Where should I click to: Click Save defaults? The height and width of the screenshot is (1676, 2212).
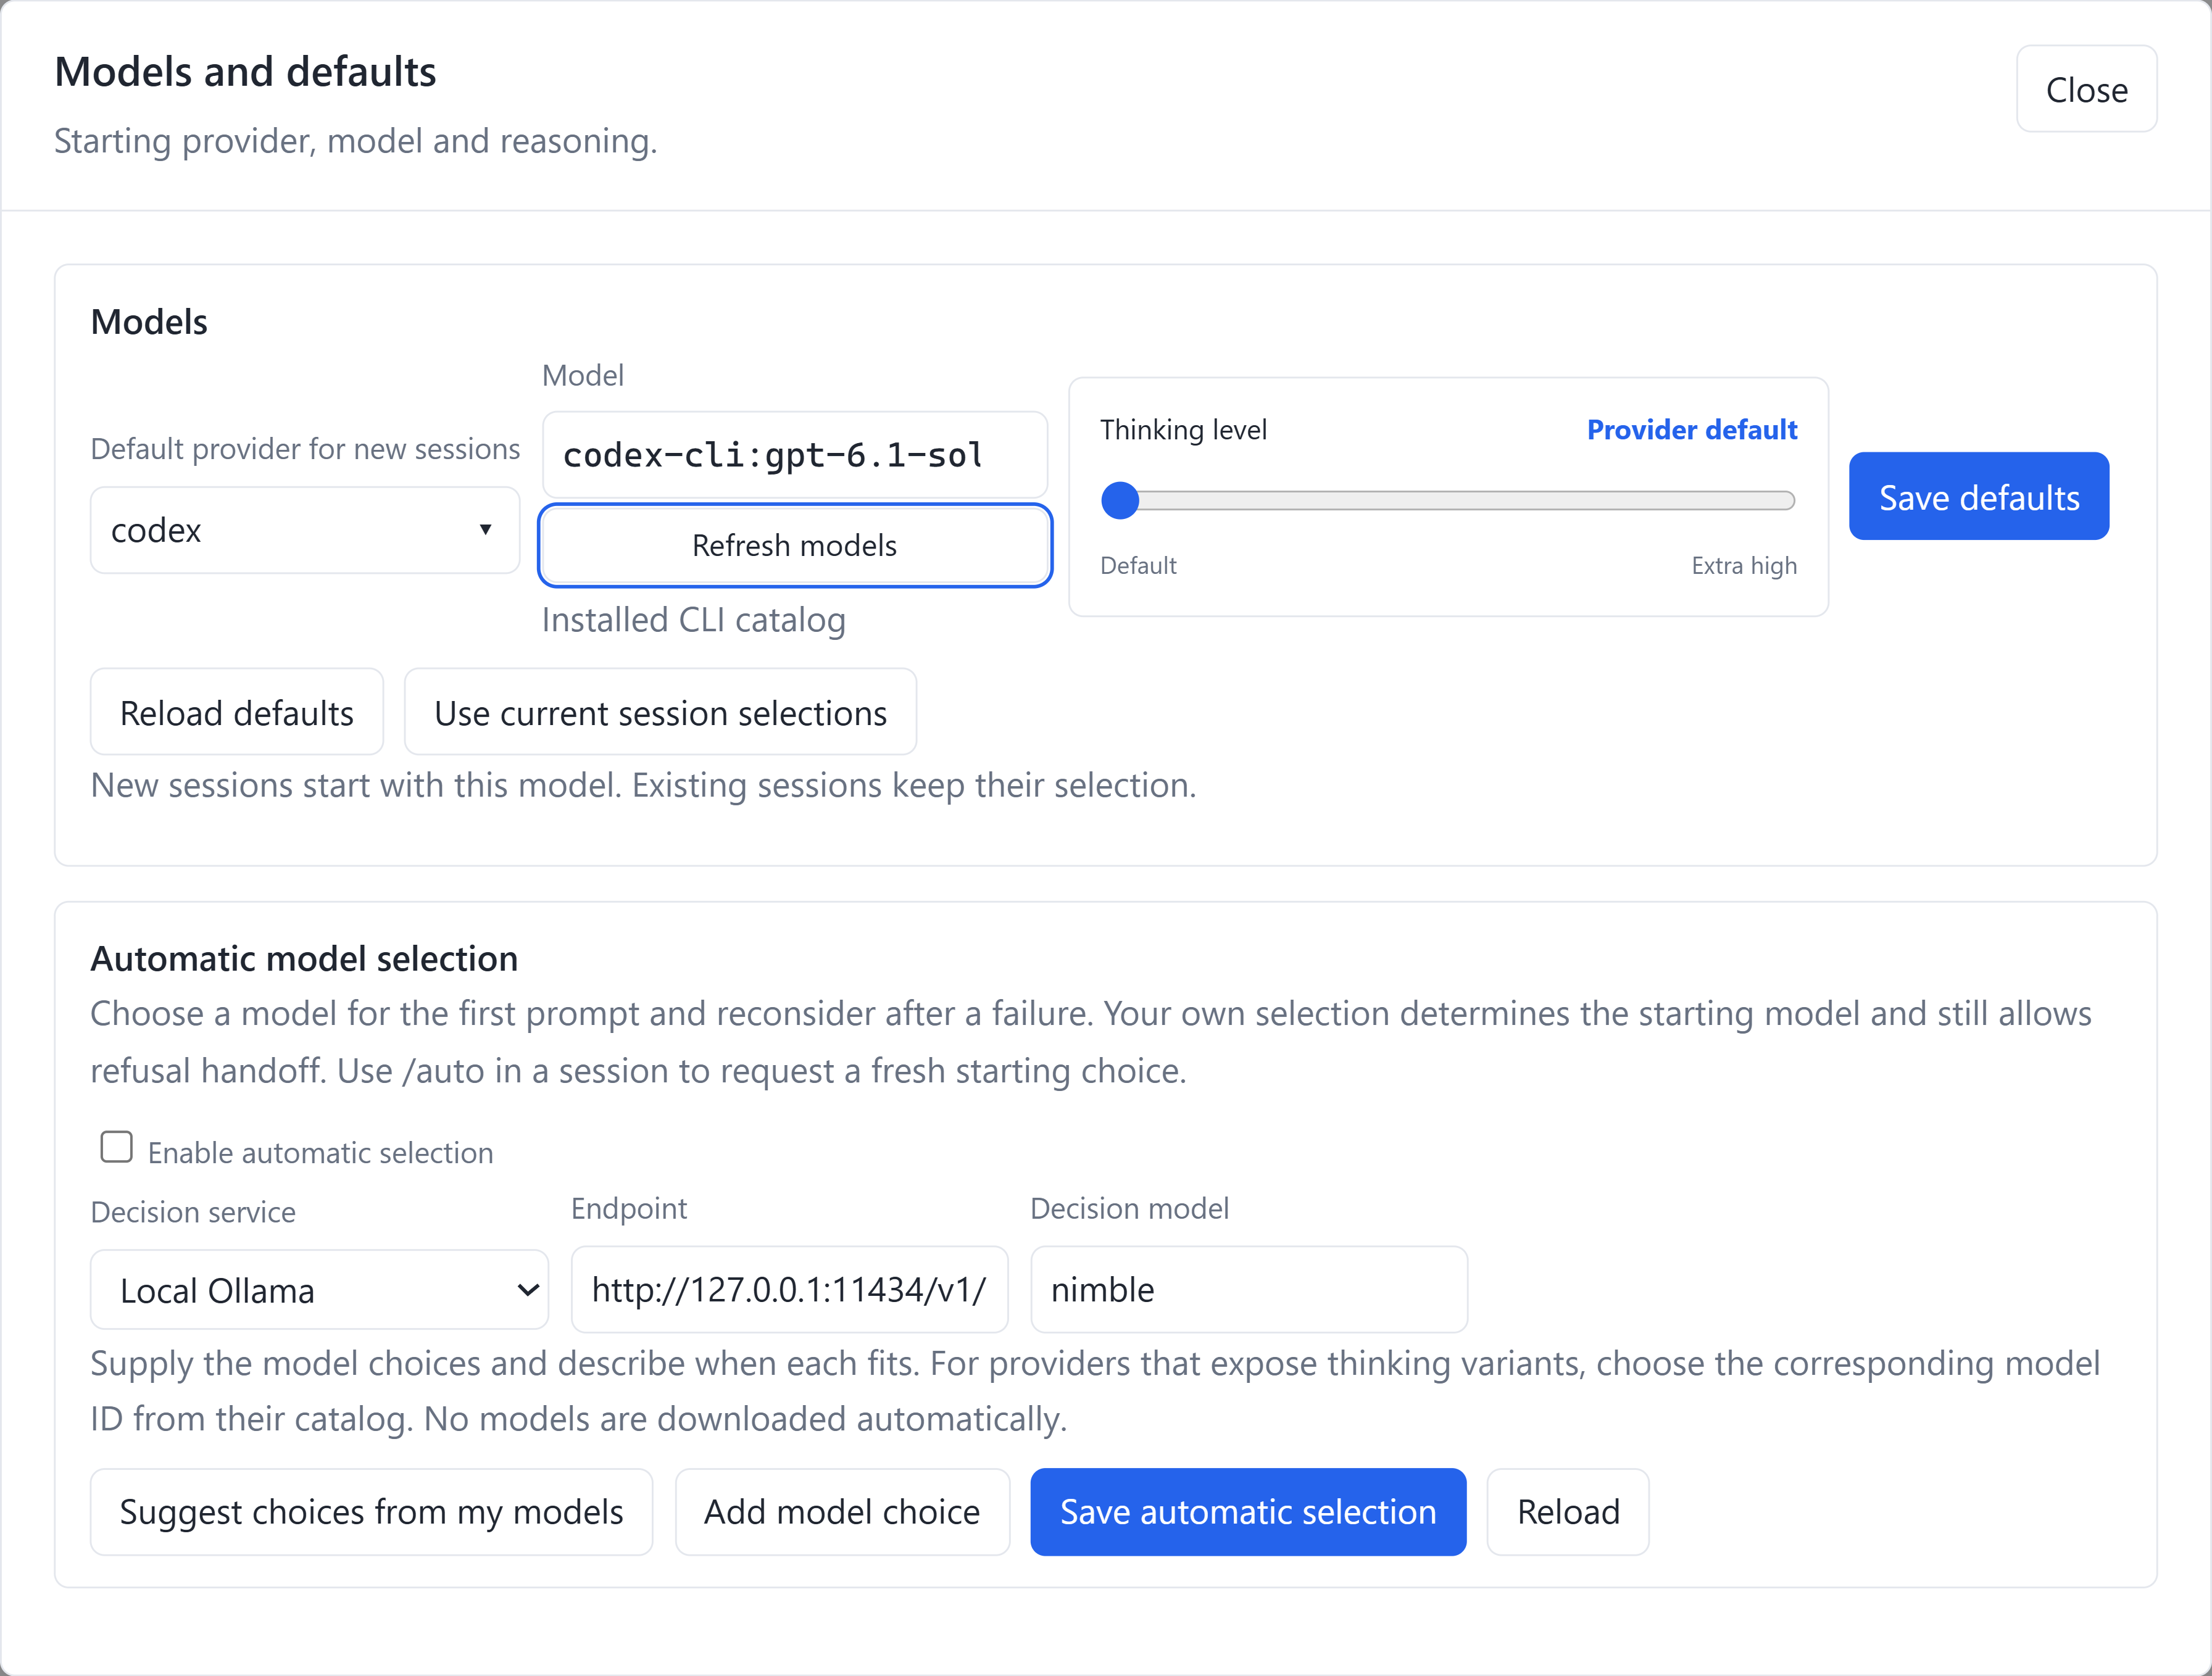(x=1979, y=497)
